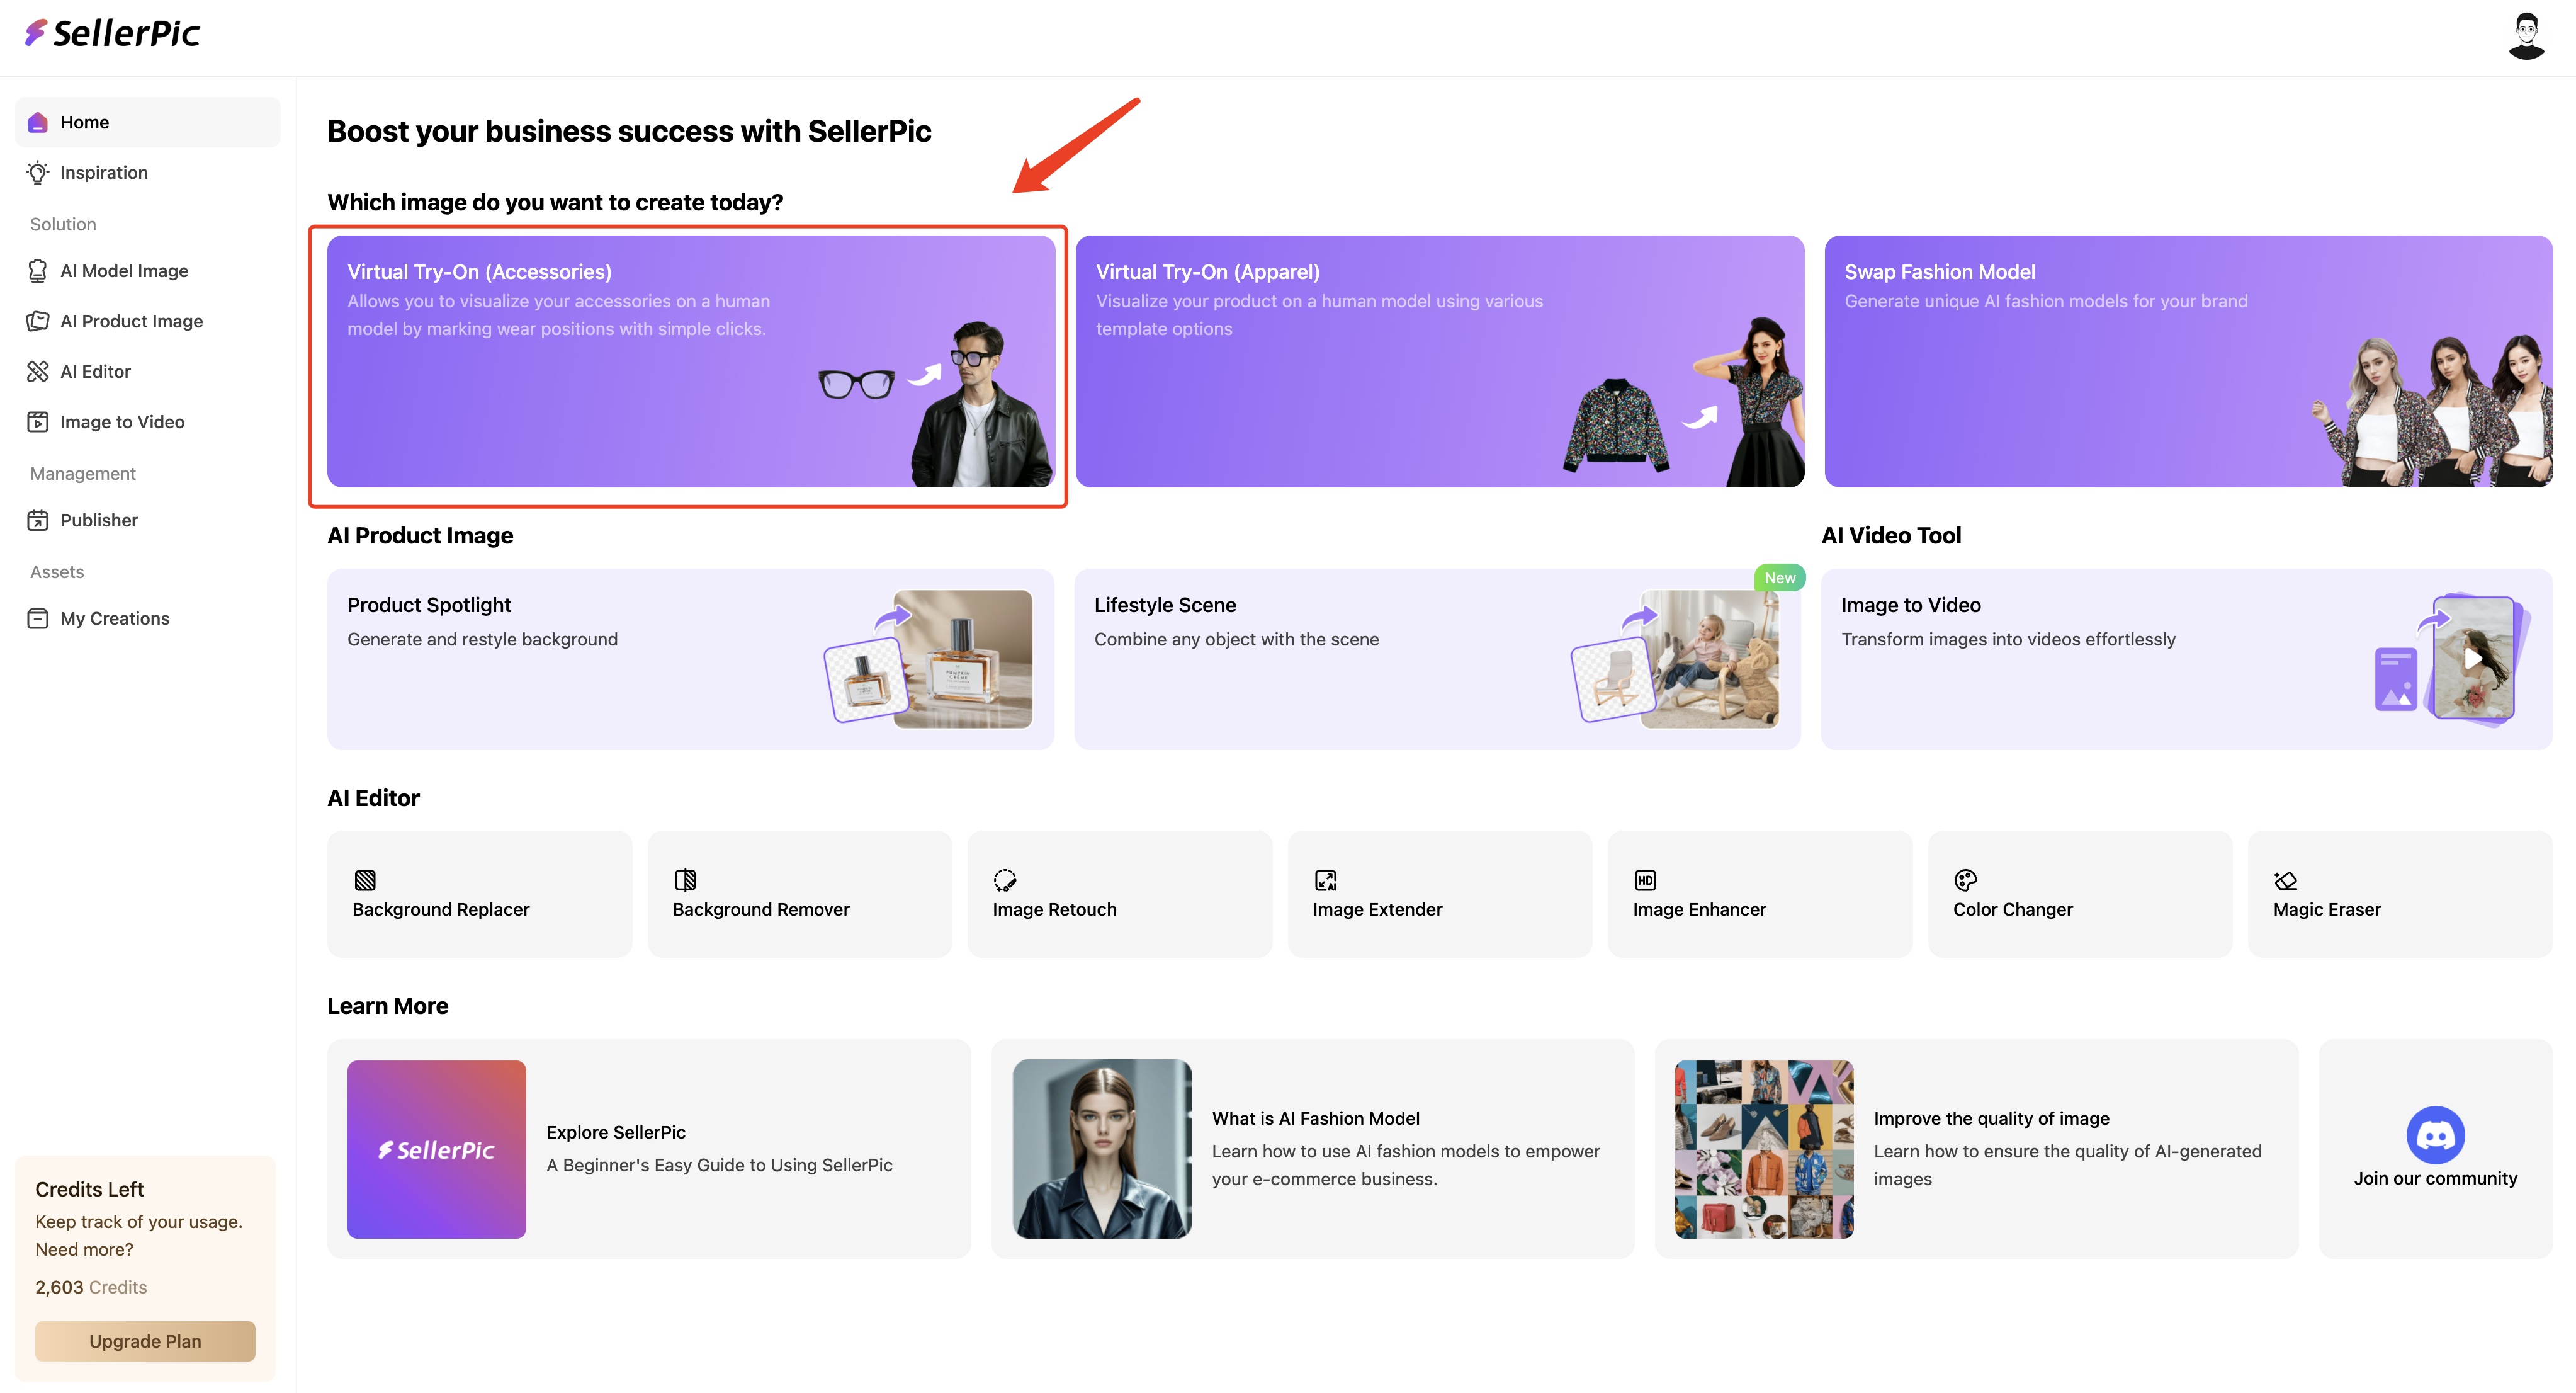
Task: Click the product collage thumbnail
Action: click(x=1764, y=1149)
